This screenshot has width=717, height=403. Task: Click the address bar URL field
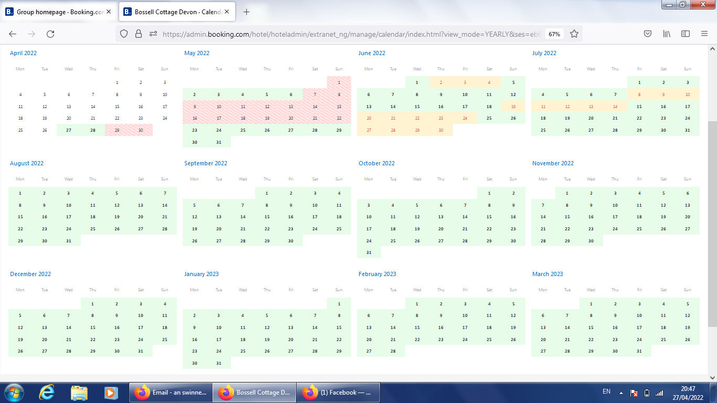pos(346,34)
